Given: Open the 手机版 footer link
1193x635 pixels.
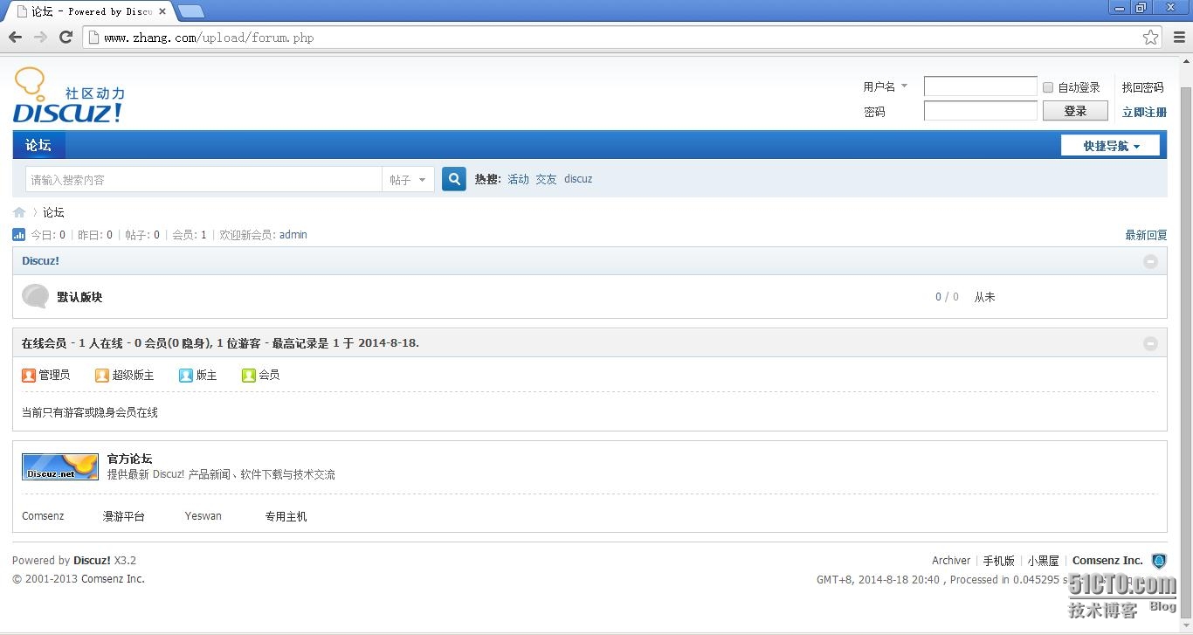Looking at the screenshot, I should click(x=999, y=561).
